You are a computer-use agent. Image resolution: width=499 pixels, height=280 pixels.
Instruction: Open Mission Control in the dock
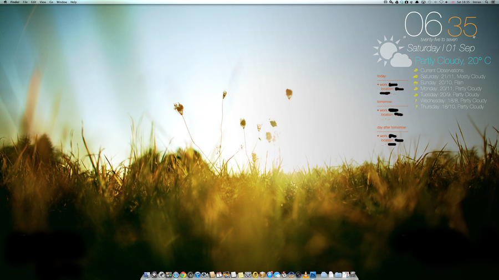[169, 274]
